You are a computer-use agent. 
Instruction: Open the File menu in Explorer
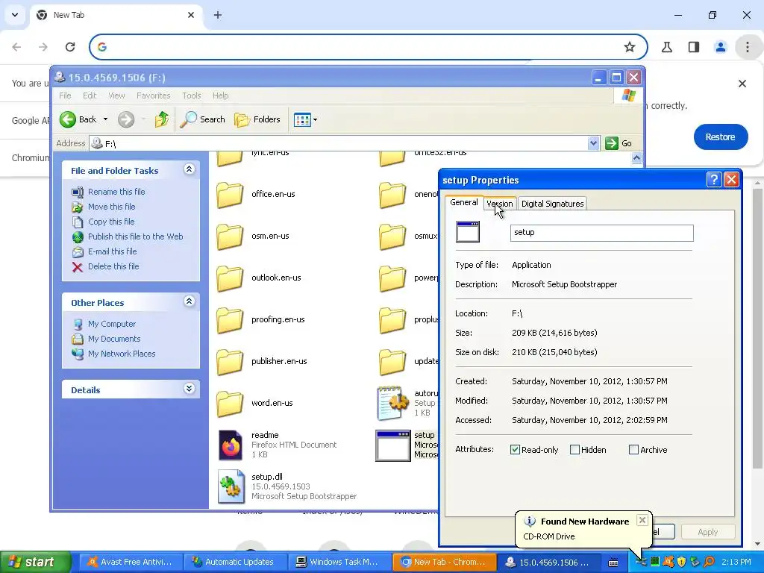(x=65, y=95)
